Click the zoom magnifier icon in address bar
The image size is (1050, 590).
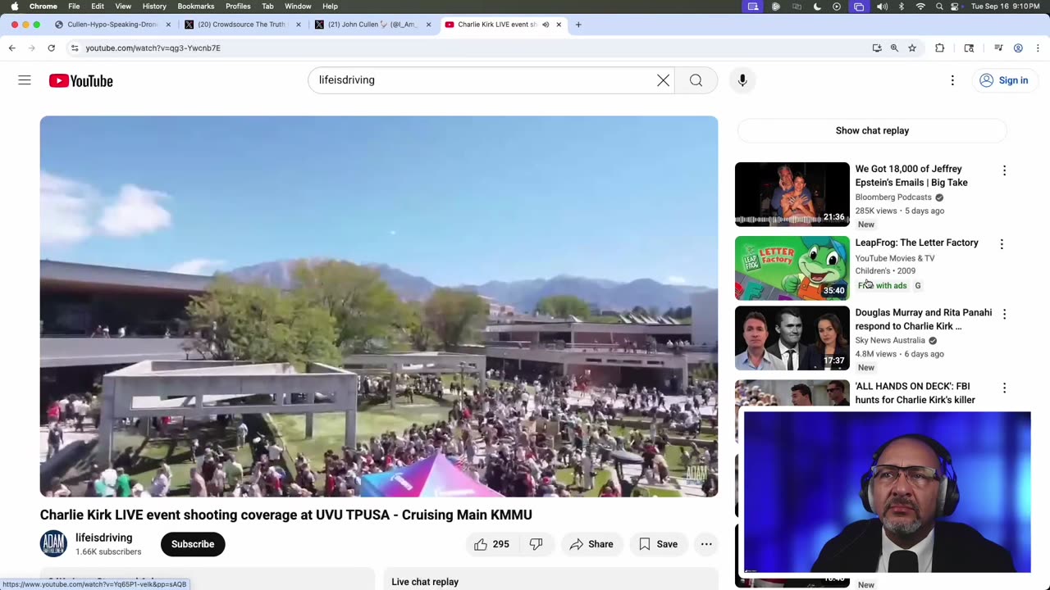click(894, 48)
